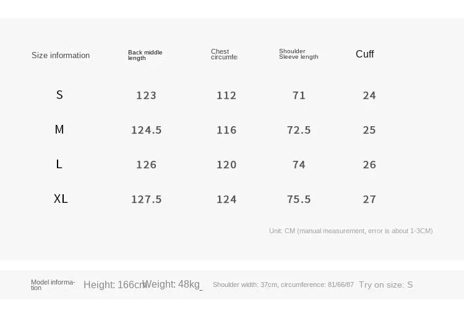
Task: Select the Shoulder Sleeve length header
Action: (x=298, y=54)
